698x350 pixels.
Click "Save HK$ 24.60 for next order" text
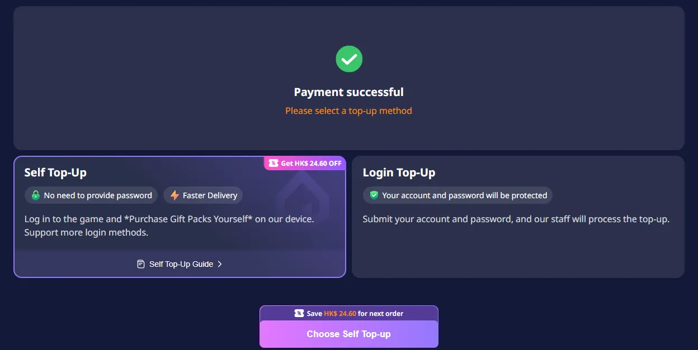355,313
